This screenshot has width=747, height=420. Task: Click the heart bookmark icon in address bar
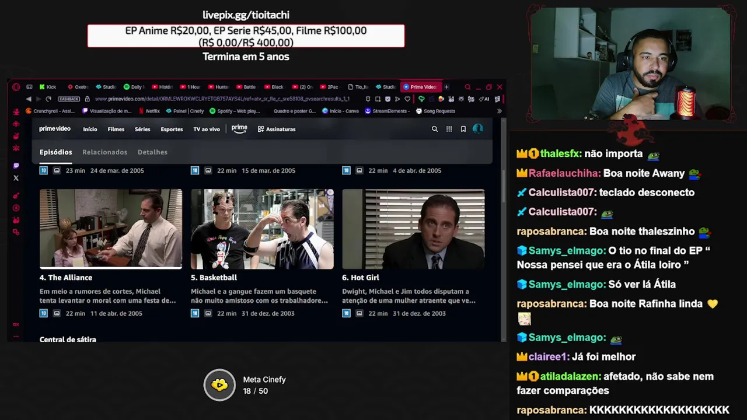point(407,99)
